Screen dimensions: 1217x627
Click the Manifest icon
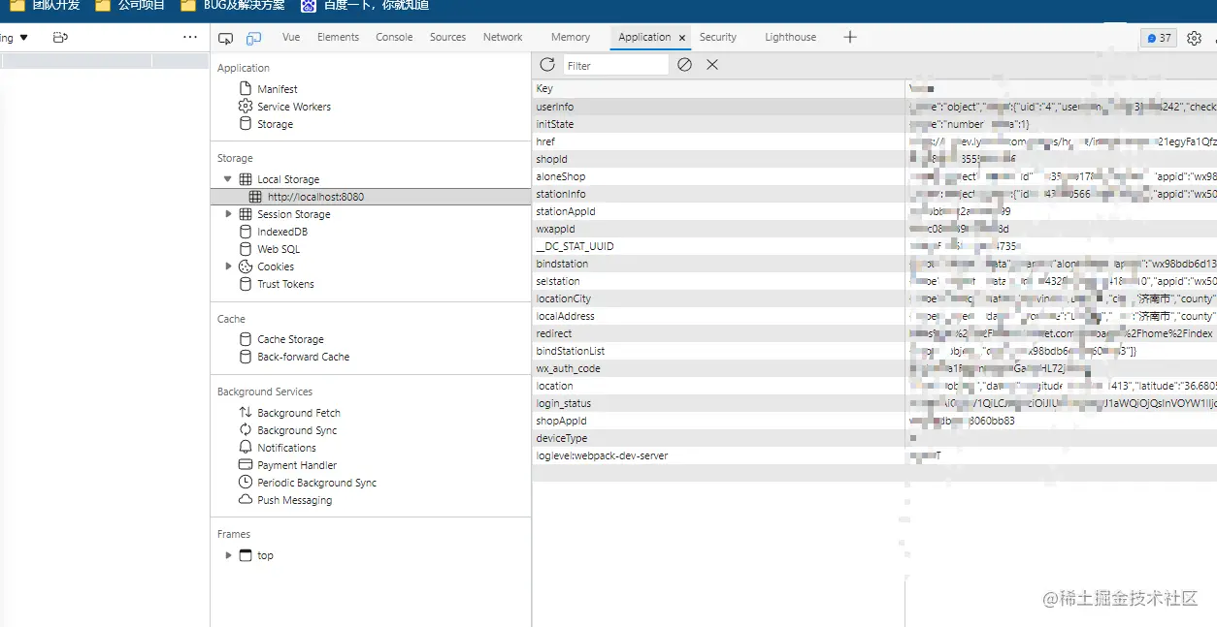(x=246, y=88)
